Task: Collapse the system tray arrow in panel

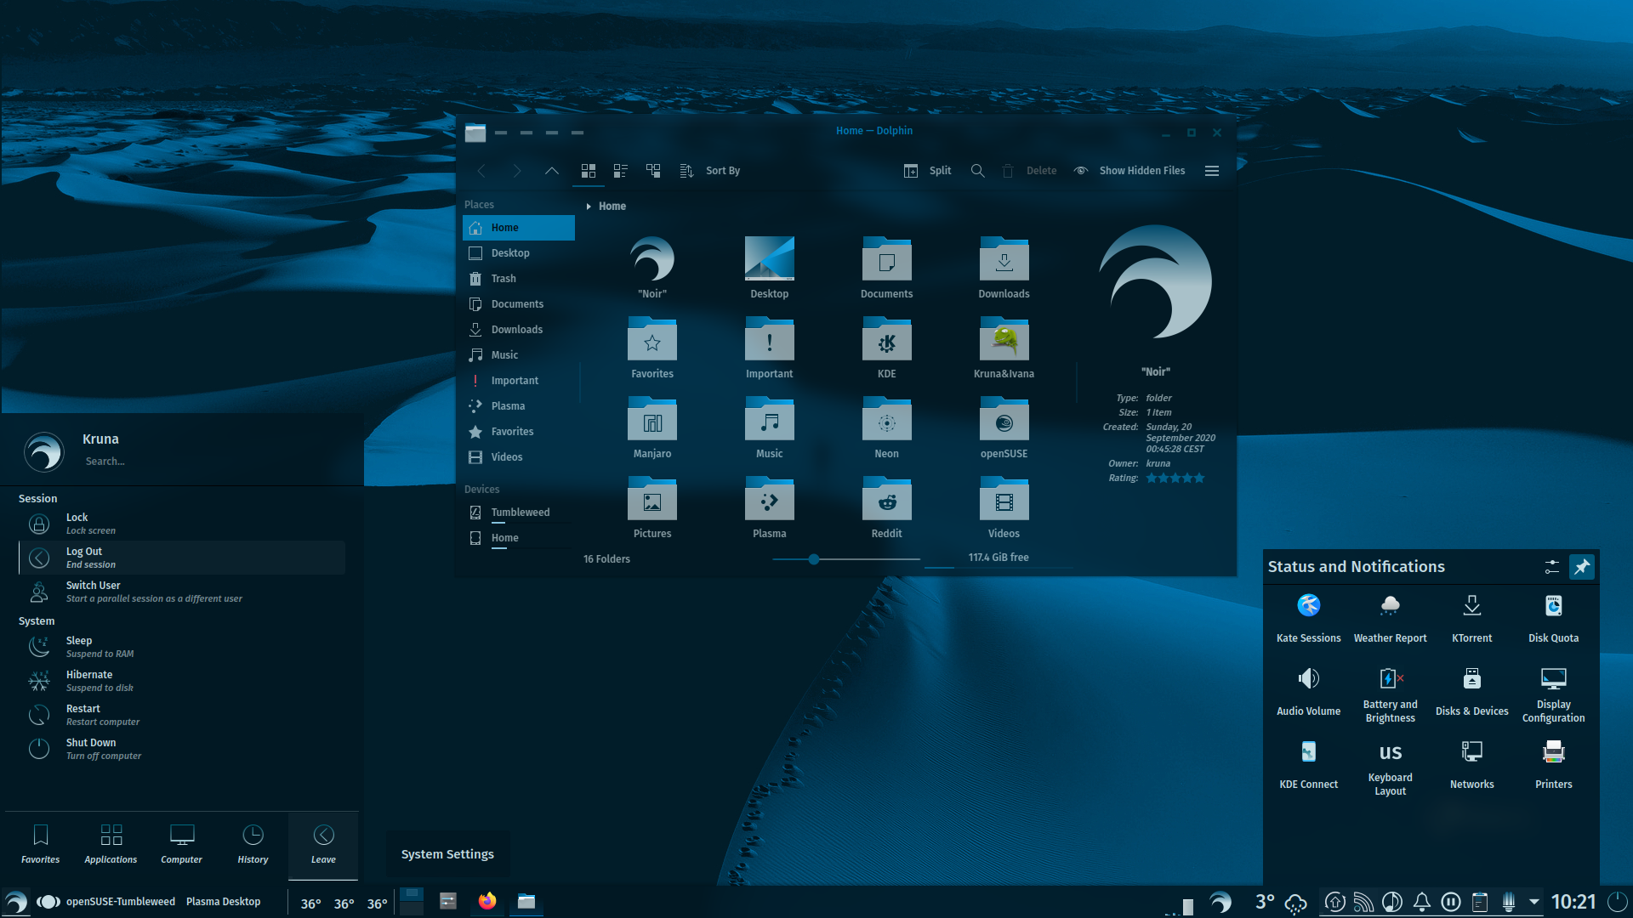Action: tap(1534, 902)
